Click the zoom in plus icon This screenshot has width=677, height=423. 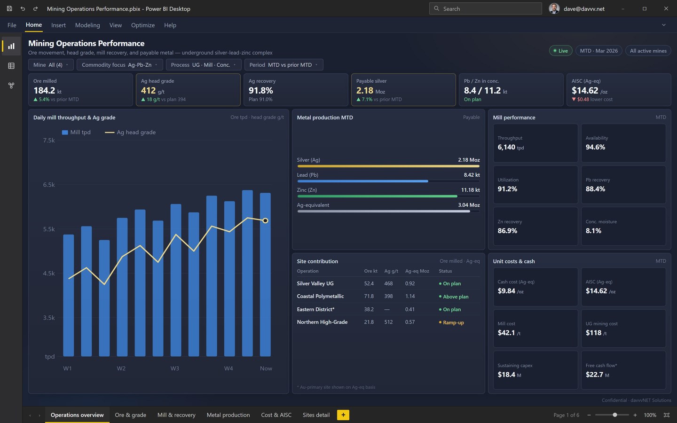pyautogui.click(x=635, y=415)
